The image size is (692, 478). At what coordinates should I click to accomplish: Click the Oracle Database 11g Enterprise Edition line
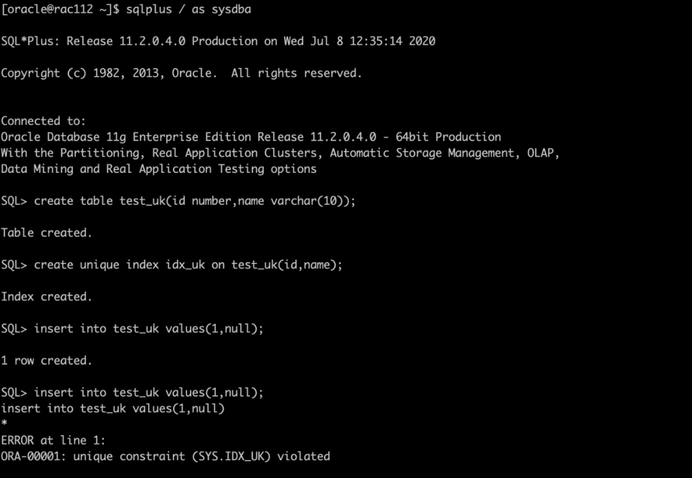coord(251,137)
